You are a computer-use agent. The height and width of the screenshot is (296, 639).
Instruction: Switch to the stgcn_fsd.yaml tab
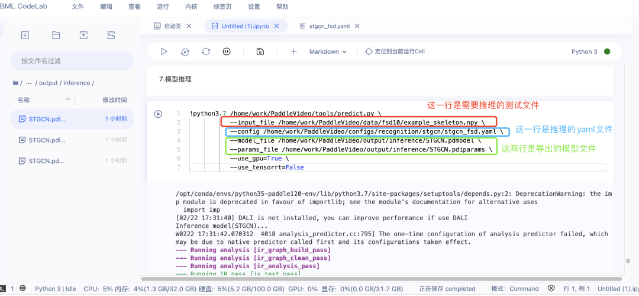click(330, 25)
